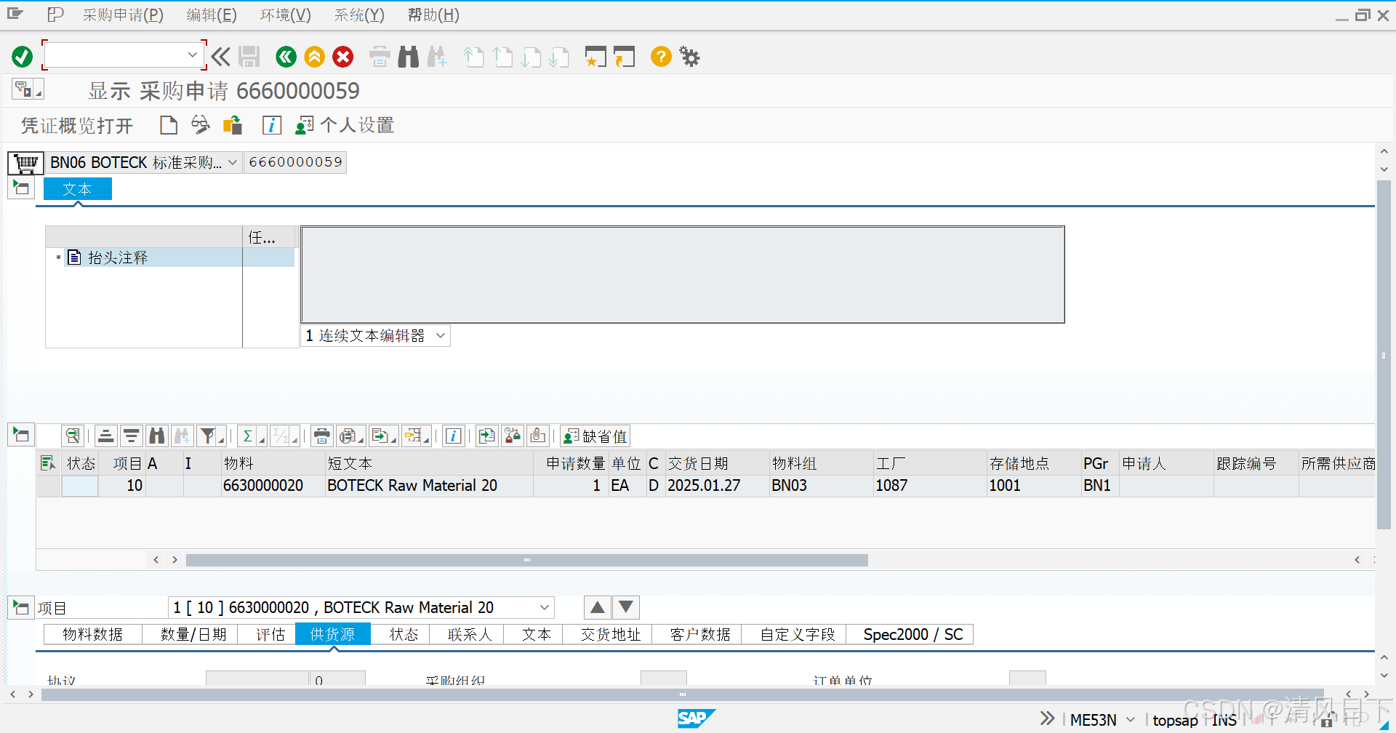Click the New GUI window star icon
Image resolution: width=1396 pixels, height=733 pixels.
pos(595,57)
